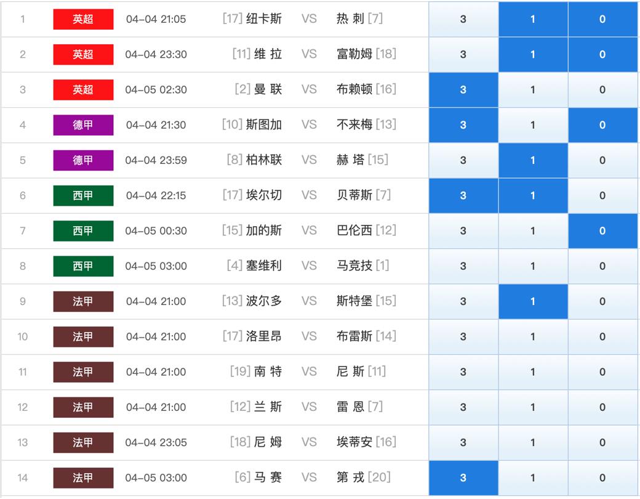Click the 英超 league tag in row 1
The image size is (640, 499).
(83, 19)
